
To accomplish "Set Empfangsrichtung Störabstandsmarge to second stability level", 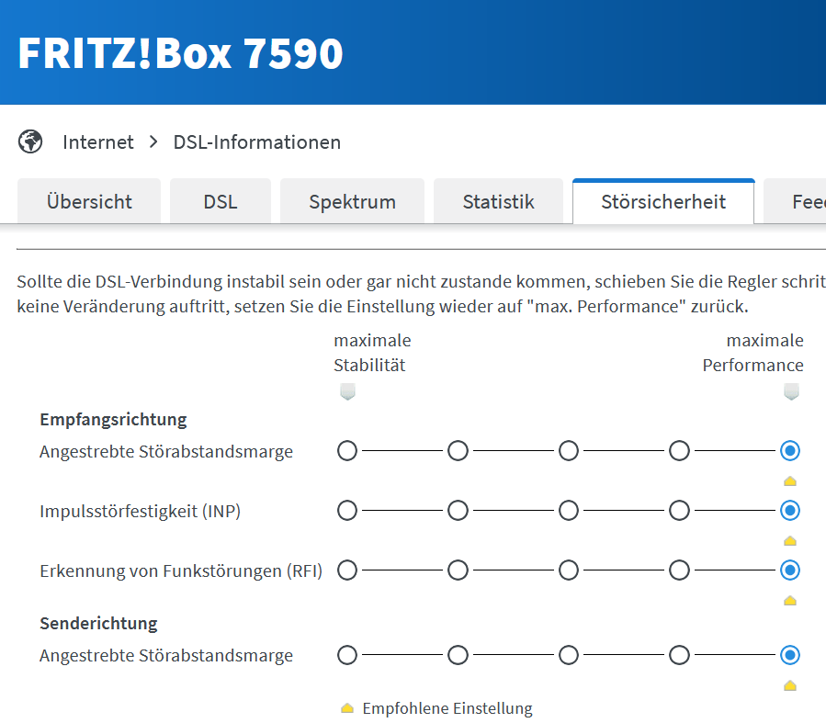I will click(x=458, y=451).
